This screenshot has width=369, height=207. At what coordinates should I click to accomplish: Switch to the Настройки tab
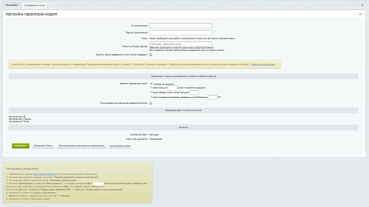tap(12, 5)
